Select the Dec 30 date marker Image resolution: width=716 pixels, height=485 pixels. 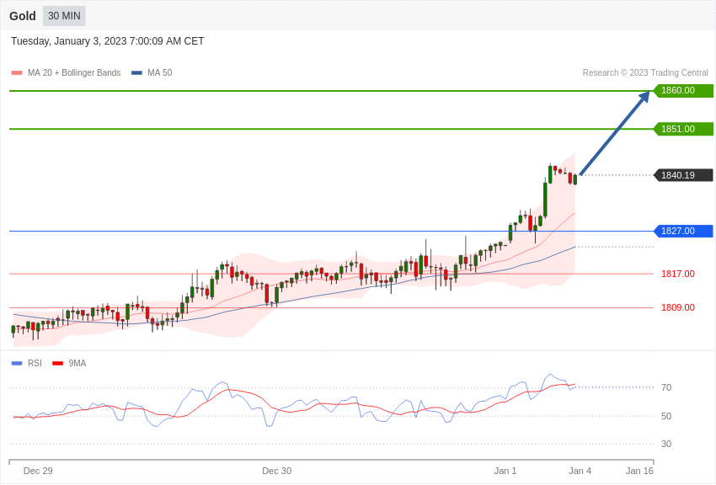pos(276,471)
